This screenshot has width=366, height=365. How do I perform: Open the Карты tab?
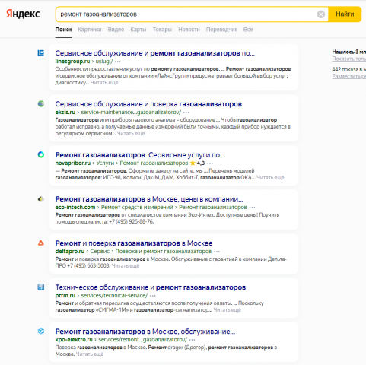[x=138, y=30]
